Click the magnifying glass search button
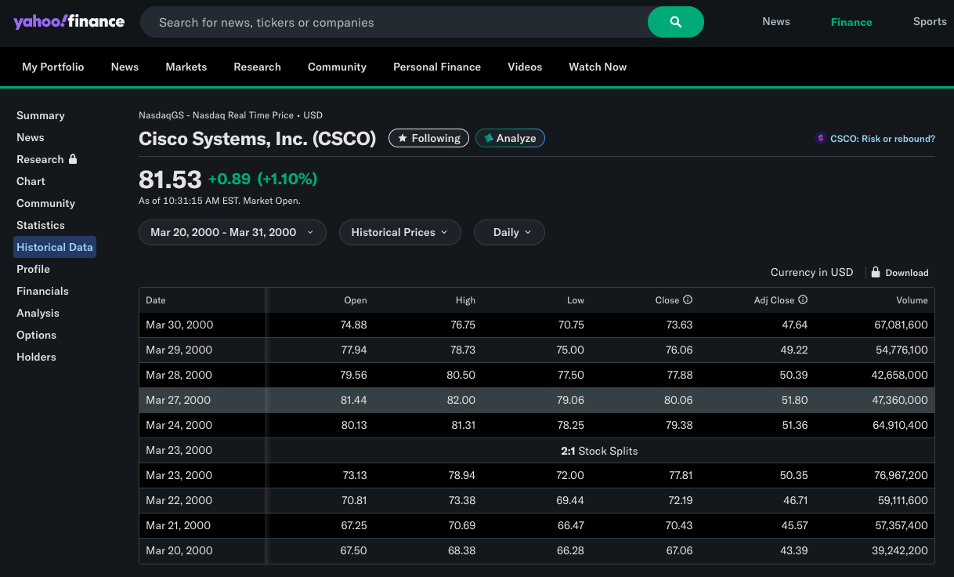 (675, 22)
